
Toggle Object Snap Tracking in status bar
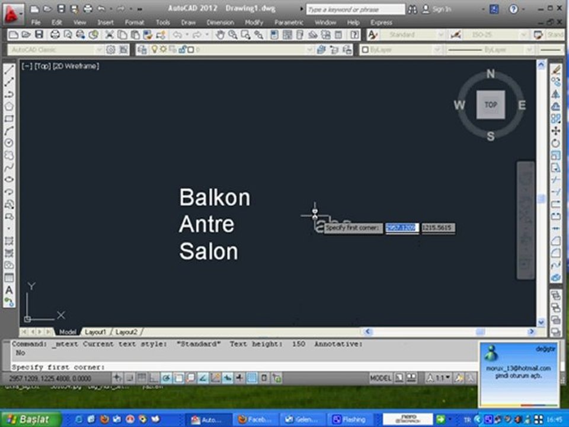pos(203,378)
